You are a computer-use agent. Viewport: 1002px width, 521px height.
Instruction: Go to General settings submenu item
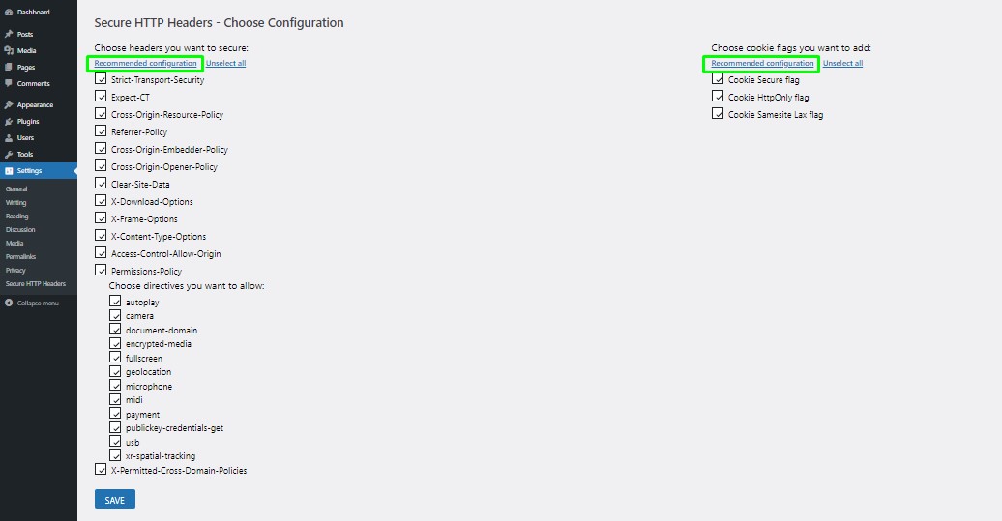tap(16, 189)
